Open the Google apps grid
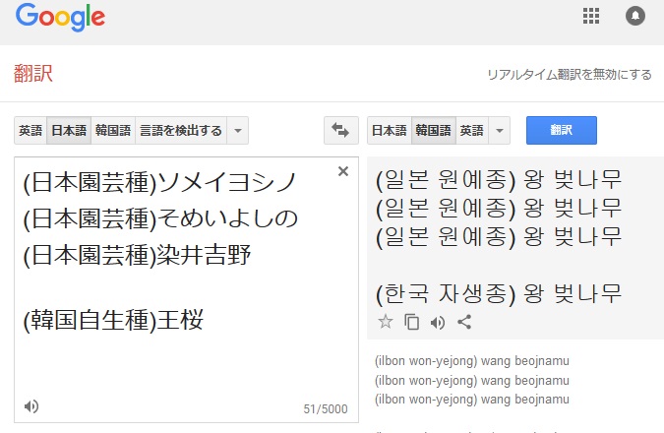Image resolution: width=664 pixels, height=433 pixels. (591, 17)
